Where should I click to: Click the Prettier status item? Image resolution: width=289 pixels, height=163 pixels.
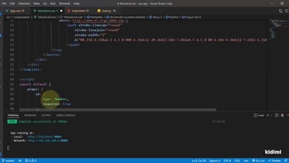tap(274, 161)
